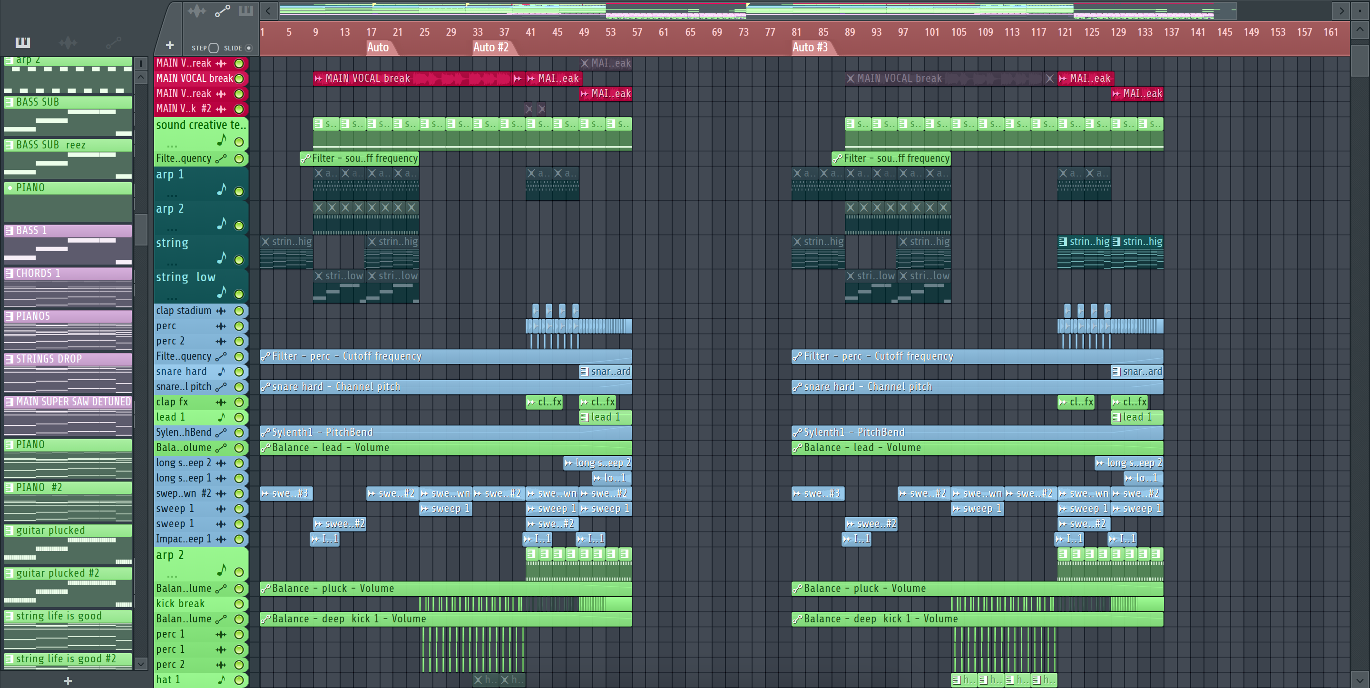This screenshot has height=688, width=1370.
Task: Mute the MAIN VOCAL break track
Action: click(239, 79)
